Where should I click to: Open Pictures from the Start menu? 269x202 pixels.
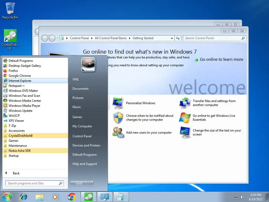click(78, 98)
